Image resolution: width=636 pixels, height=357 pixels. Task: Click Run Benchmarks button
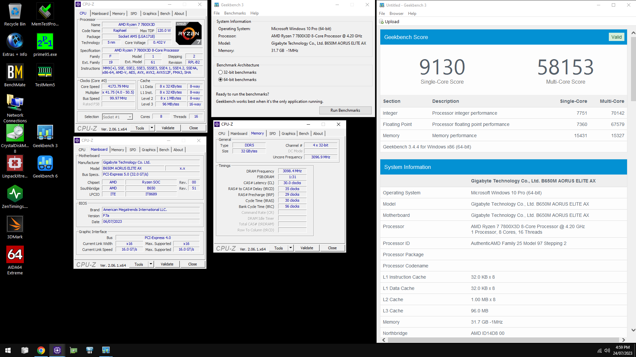point(345,110)
